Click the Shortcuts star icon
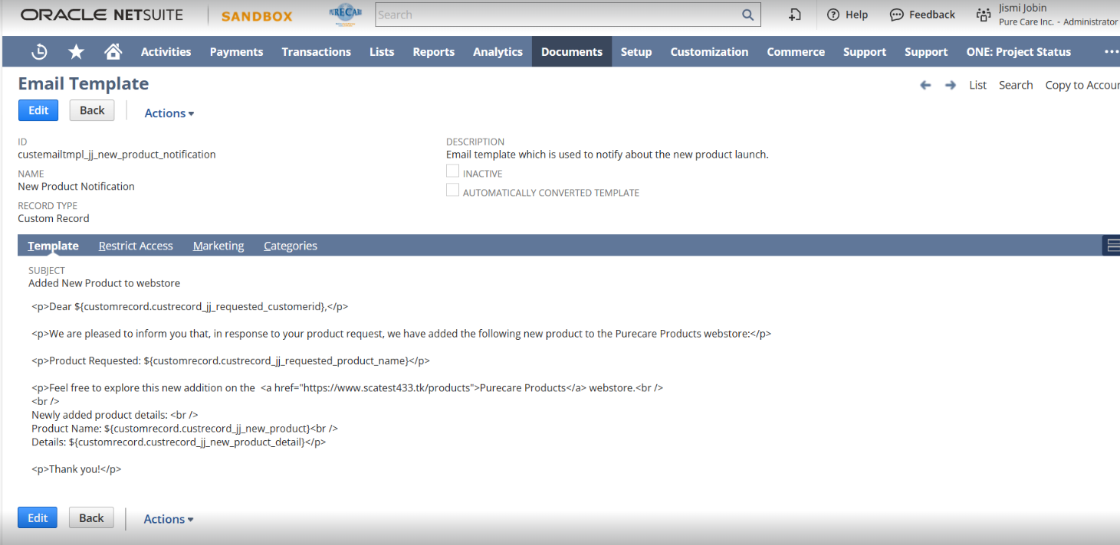 (x=76, y=52)
